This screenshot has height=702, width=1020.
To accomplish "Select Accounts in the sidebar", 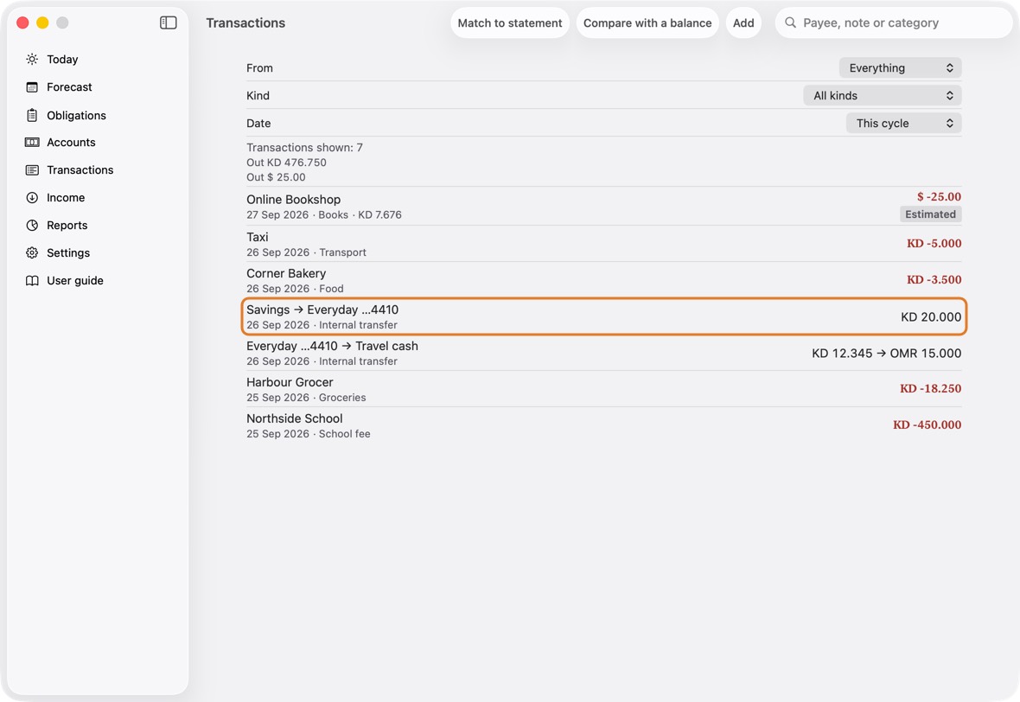I will pos(71,143).
